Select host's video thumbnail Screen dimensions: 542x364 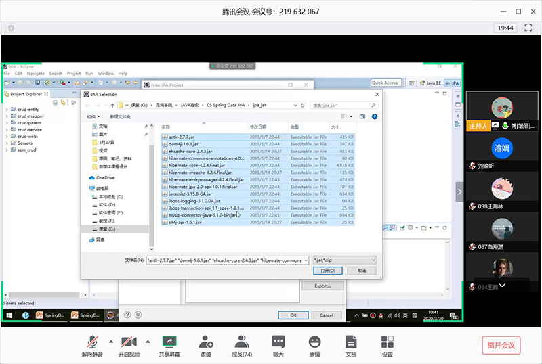click(x=501, y=110)
